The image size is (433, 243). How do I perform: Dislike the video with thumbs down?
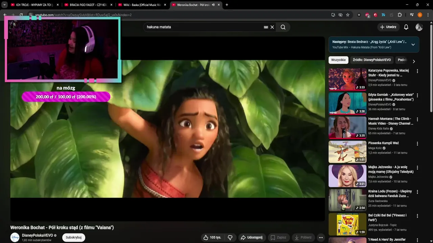[x=230, y=238]
